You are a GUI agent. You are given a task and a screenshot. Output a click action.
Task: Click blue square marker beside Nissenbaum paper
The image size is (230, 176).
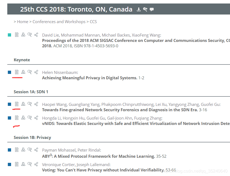tap(9, 72)
